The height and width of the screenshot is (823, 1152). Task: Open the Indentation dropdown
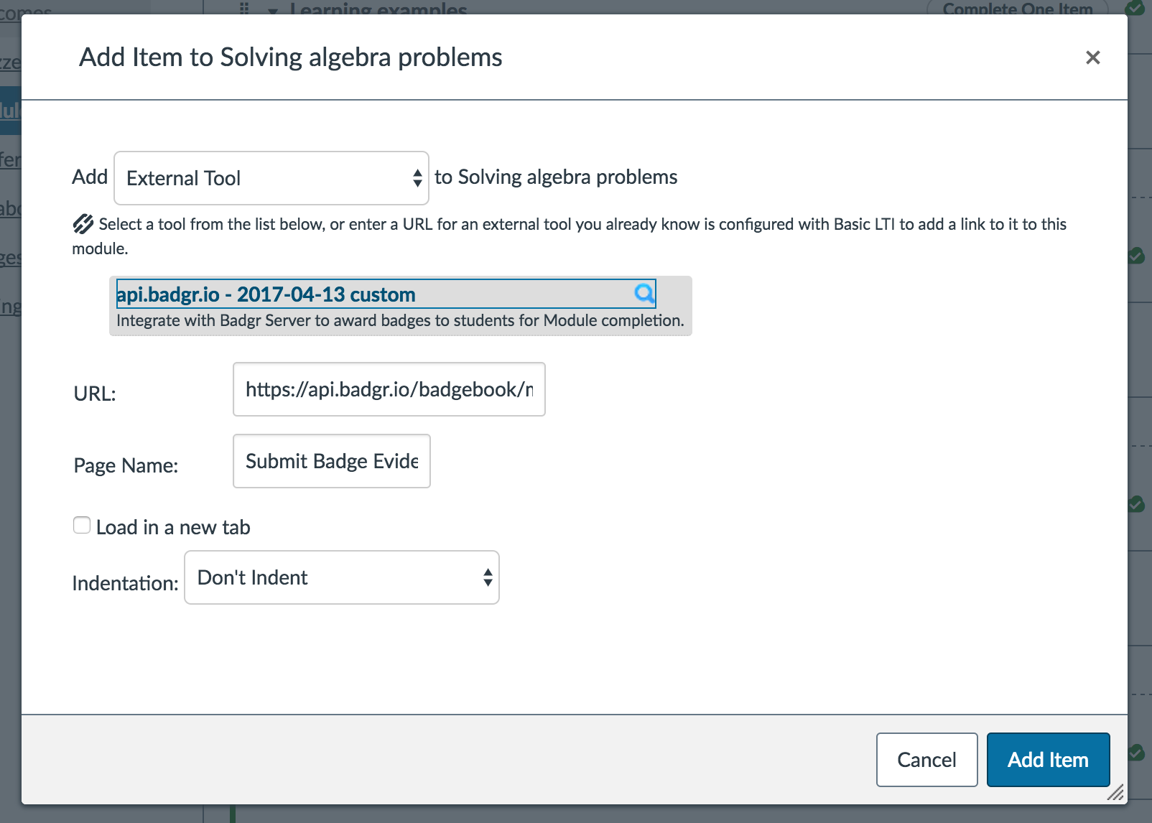point(341,577)
